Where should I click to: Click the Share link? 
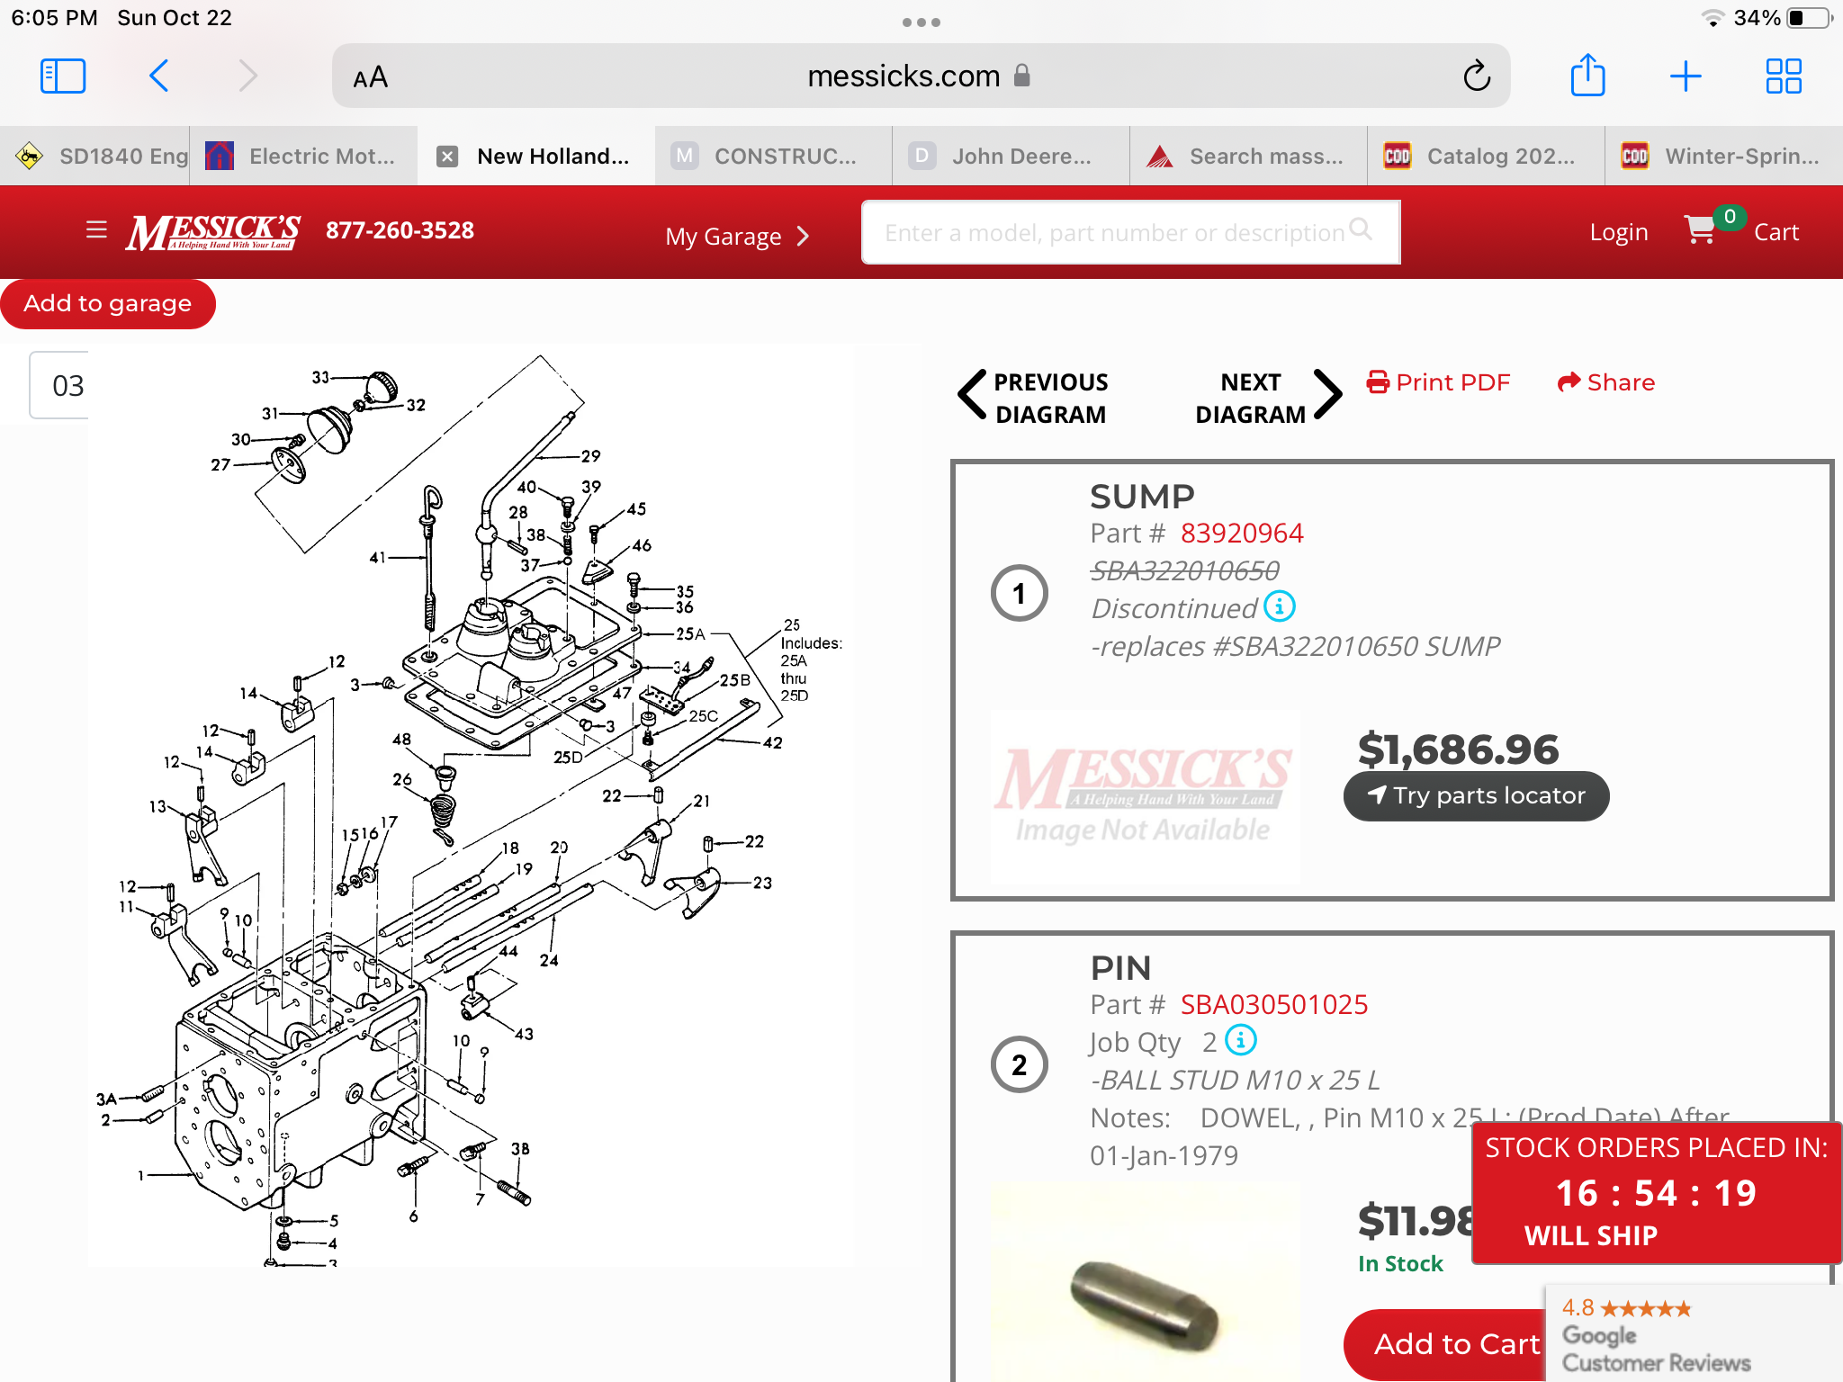(1605, 382)
